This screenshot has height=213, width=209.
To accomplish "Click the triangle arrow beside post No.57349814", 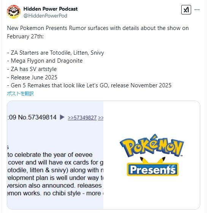I will click(x=62, y=117).
